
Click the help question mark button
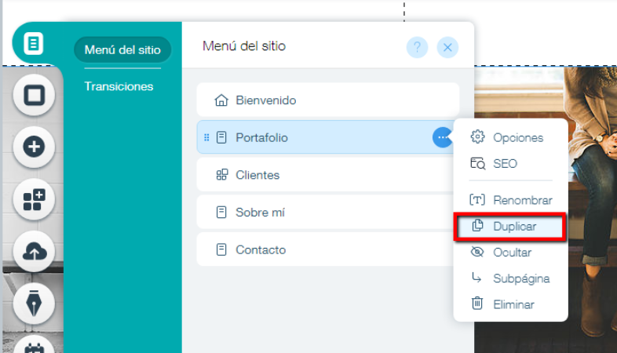(x=417, y=48)
